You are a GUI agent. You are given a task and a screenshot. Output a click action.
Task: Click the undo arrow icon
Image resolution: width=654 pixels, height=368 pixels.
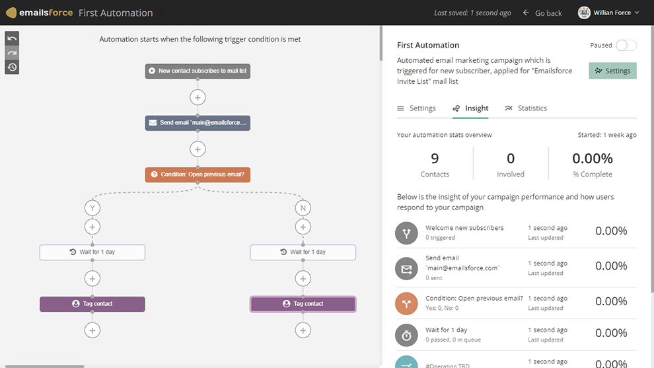tap(12, 38)
